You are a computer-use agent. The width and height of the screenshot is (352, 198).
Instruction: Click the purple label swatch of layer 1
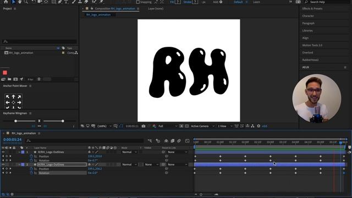tap(23, 152)
